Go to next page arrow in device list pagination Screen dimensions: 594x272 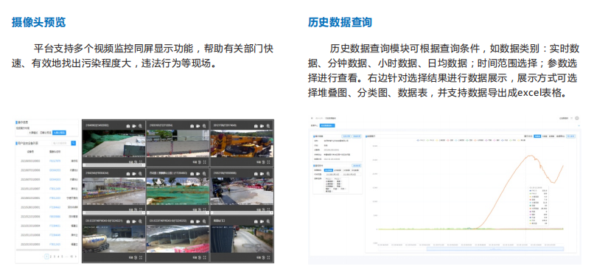point(75,257)
